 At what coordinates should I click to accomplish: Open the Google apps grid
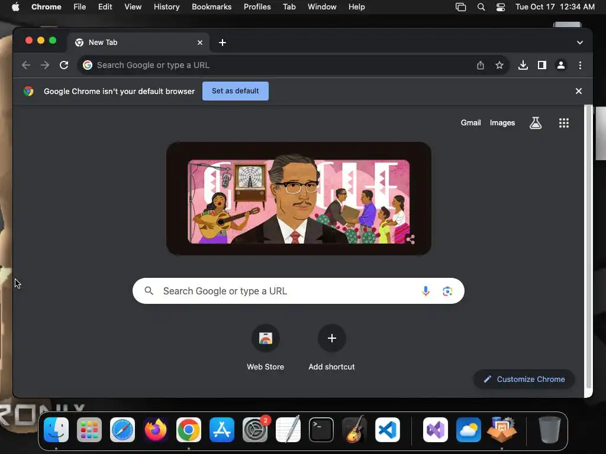(564, 123)
